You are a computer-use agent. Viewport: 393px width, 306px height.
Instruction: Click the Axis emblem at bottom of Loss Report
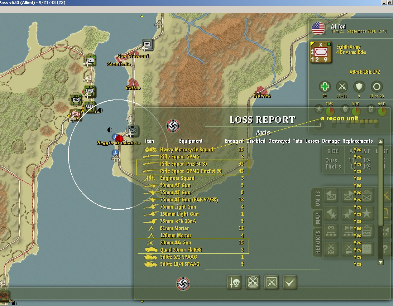[x=183, y=284]
